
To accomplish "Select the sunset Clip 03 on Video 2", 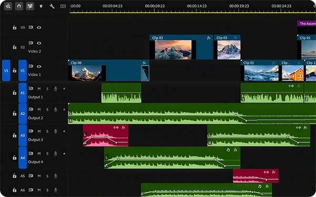I will pyautogui.click(x=181, y=47).
